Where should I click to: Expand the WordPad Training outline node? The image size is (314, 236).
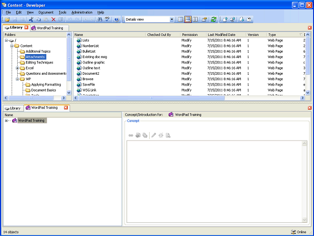[x=6, y=120]
